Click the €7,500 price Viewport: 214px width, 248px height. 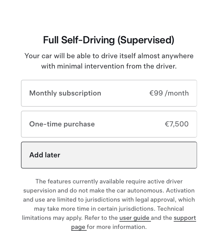(176, 124)
